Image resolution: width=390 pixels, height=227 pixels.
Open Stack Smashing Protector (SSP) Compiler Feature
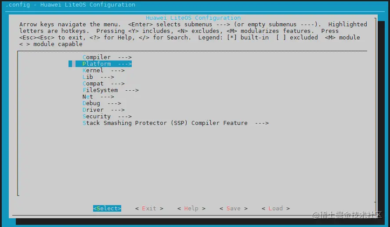[176, 123]
